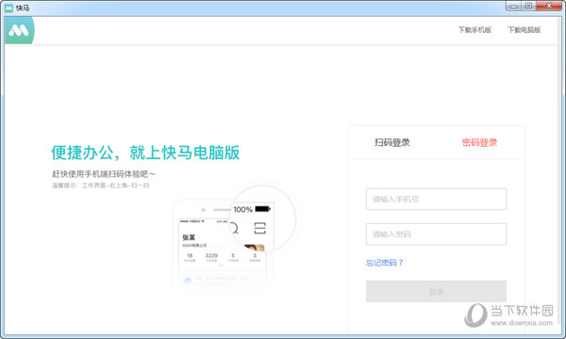Click the headline 便捷办公,就上快马电脑版
This screenshot has height=339, width=566.
click(145, 153)
